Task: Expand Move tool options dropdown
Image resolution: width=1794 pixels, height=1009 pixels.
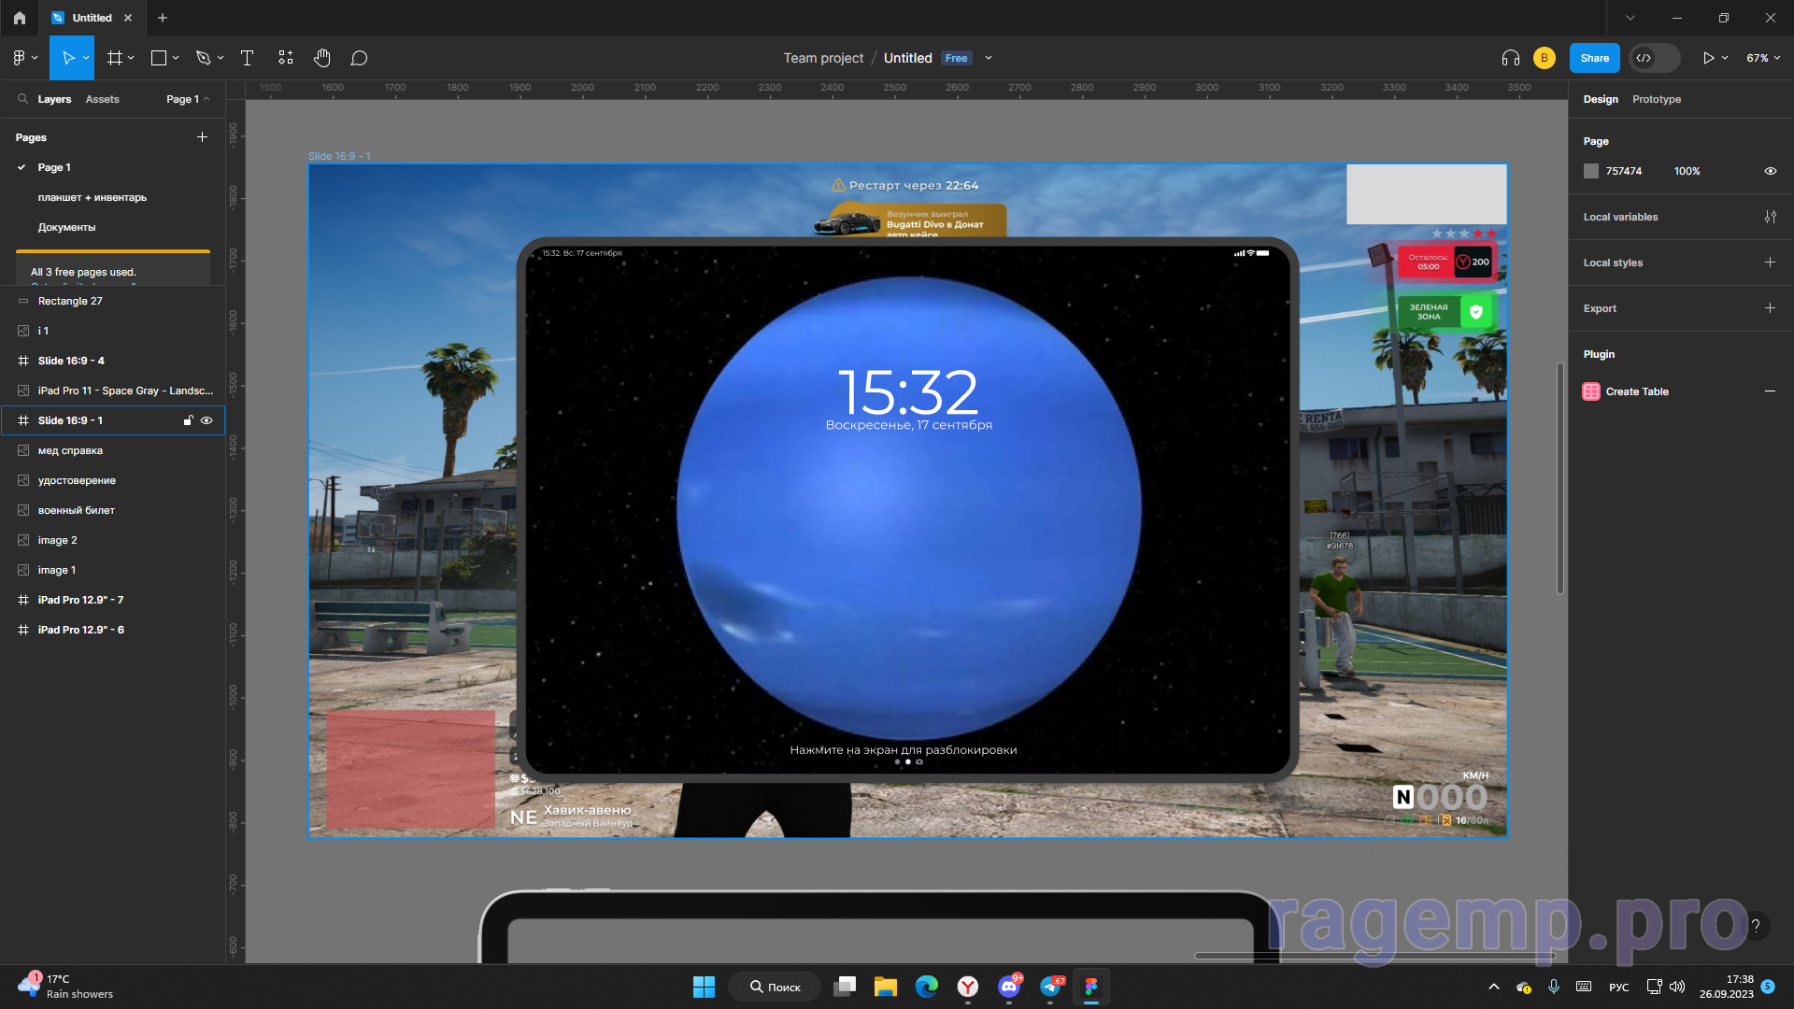Action: (x=86, y=58)
